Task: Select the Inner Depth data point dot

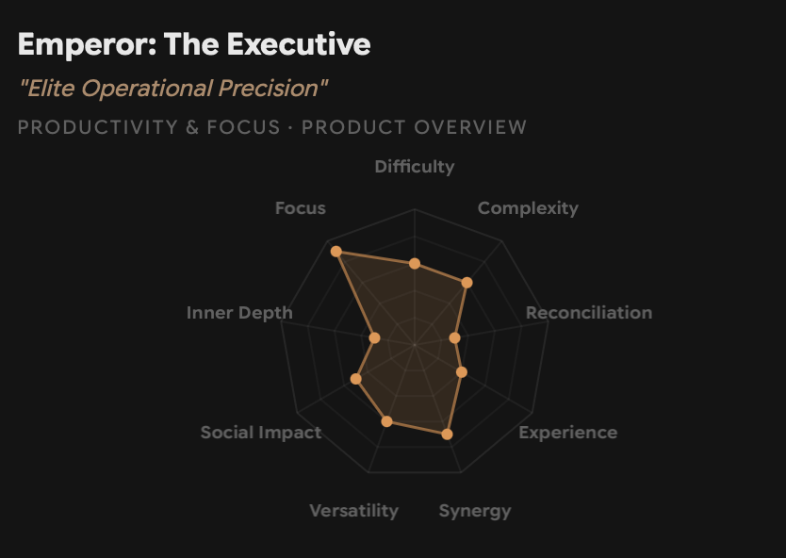Action: click(x=374, y=337)
